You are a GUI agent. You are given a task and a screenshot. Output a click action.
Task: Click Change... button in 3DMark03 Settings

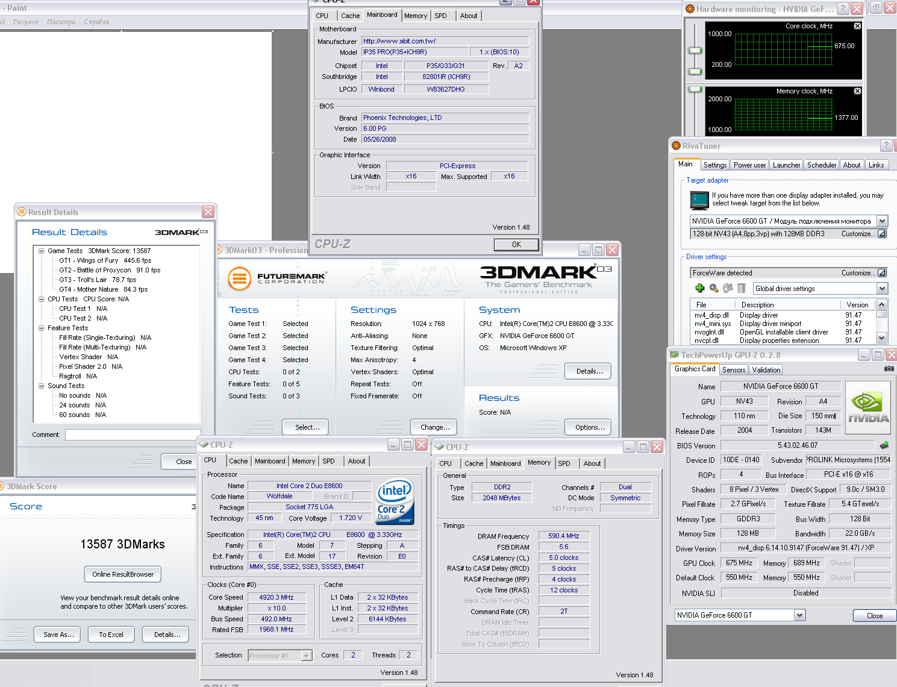point(434,427)
